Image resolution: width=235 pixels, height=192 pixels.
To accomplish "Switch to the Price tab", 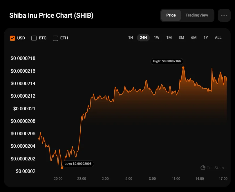I will (171, 15).
